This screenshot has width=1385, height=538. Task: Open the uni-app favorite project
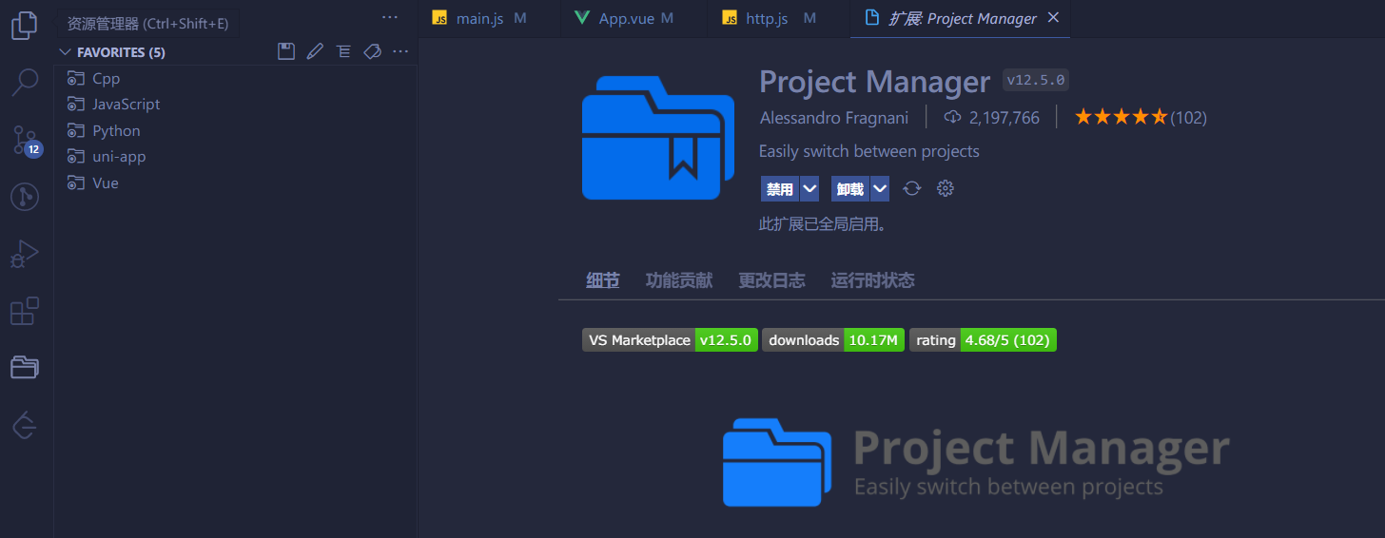(235, 157)
